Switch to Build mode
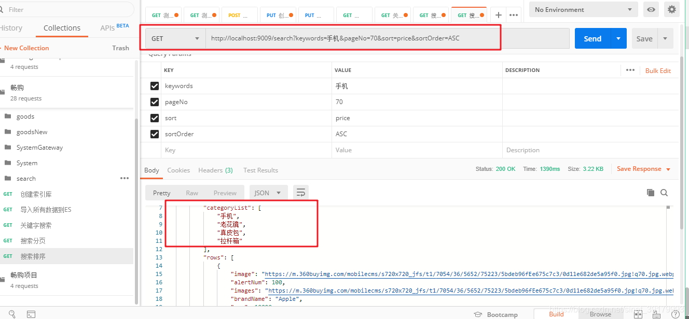 pyautogui.click(x=556, y=314)
